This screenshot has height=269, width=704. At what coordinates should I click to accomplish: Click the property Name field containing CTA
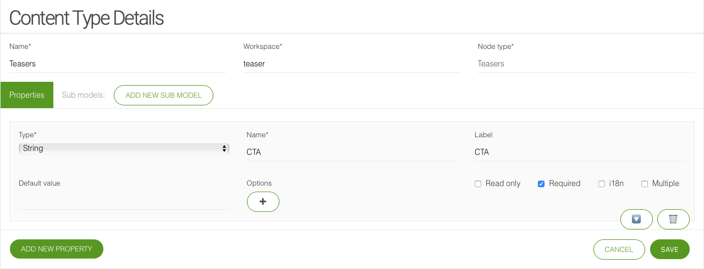coord(351,152)
